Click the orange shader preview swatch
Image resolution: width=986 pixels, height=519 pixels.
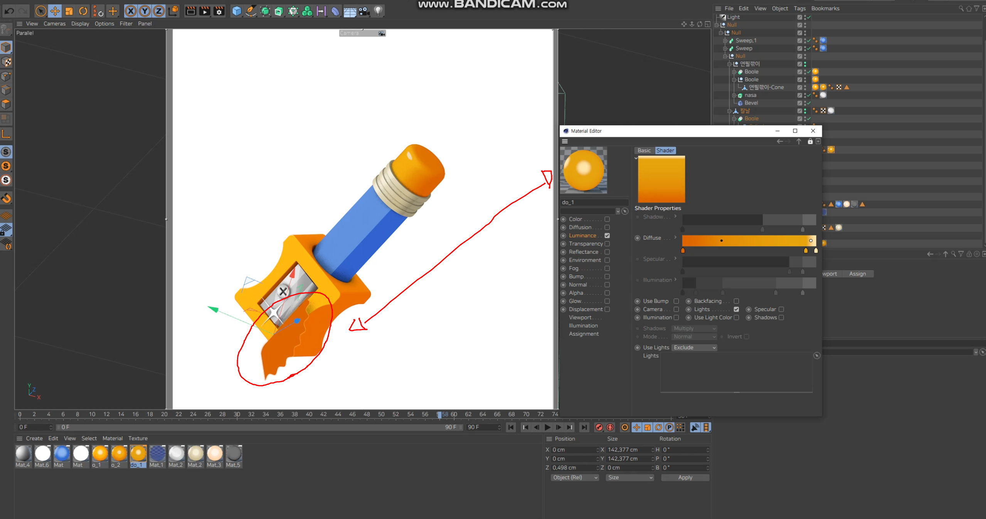pyautogui.click(x=661, y=179)
